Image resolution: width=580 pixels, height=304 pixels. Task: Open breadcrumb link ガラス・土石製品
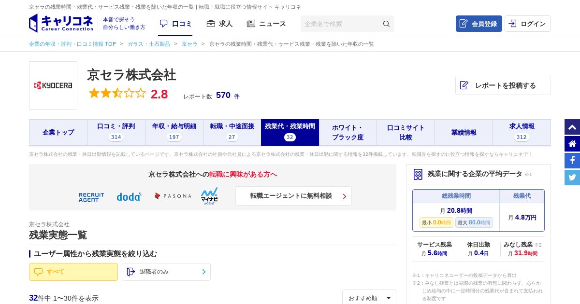(x=149, y=44)
